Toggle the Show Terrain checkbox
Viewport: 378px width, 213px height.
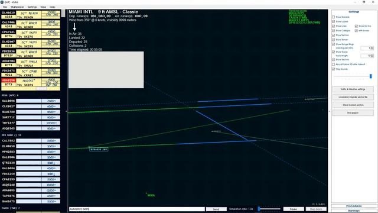pos(333,40)
